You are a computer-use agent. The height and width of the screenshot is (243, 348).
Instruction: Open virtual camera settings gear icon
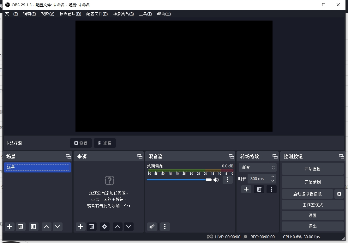pos(339,194)
